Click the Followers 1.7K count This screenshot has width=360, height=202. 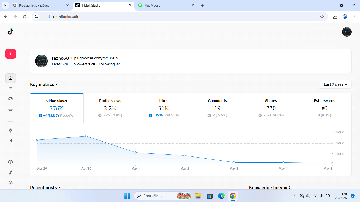pyautogui.click(x=84, y=64)
